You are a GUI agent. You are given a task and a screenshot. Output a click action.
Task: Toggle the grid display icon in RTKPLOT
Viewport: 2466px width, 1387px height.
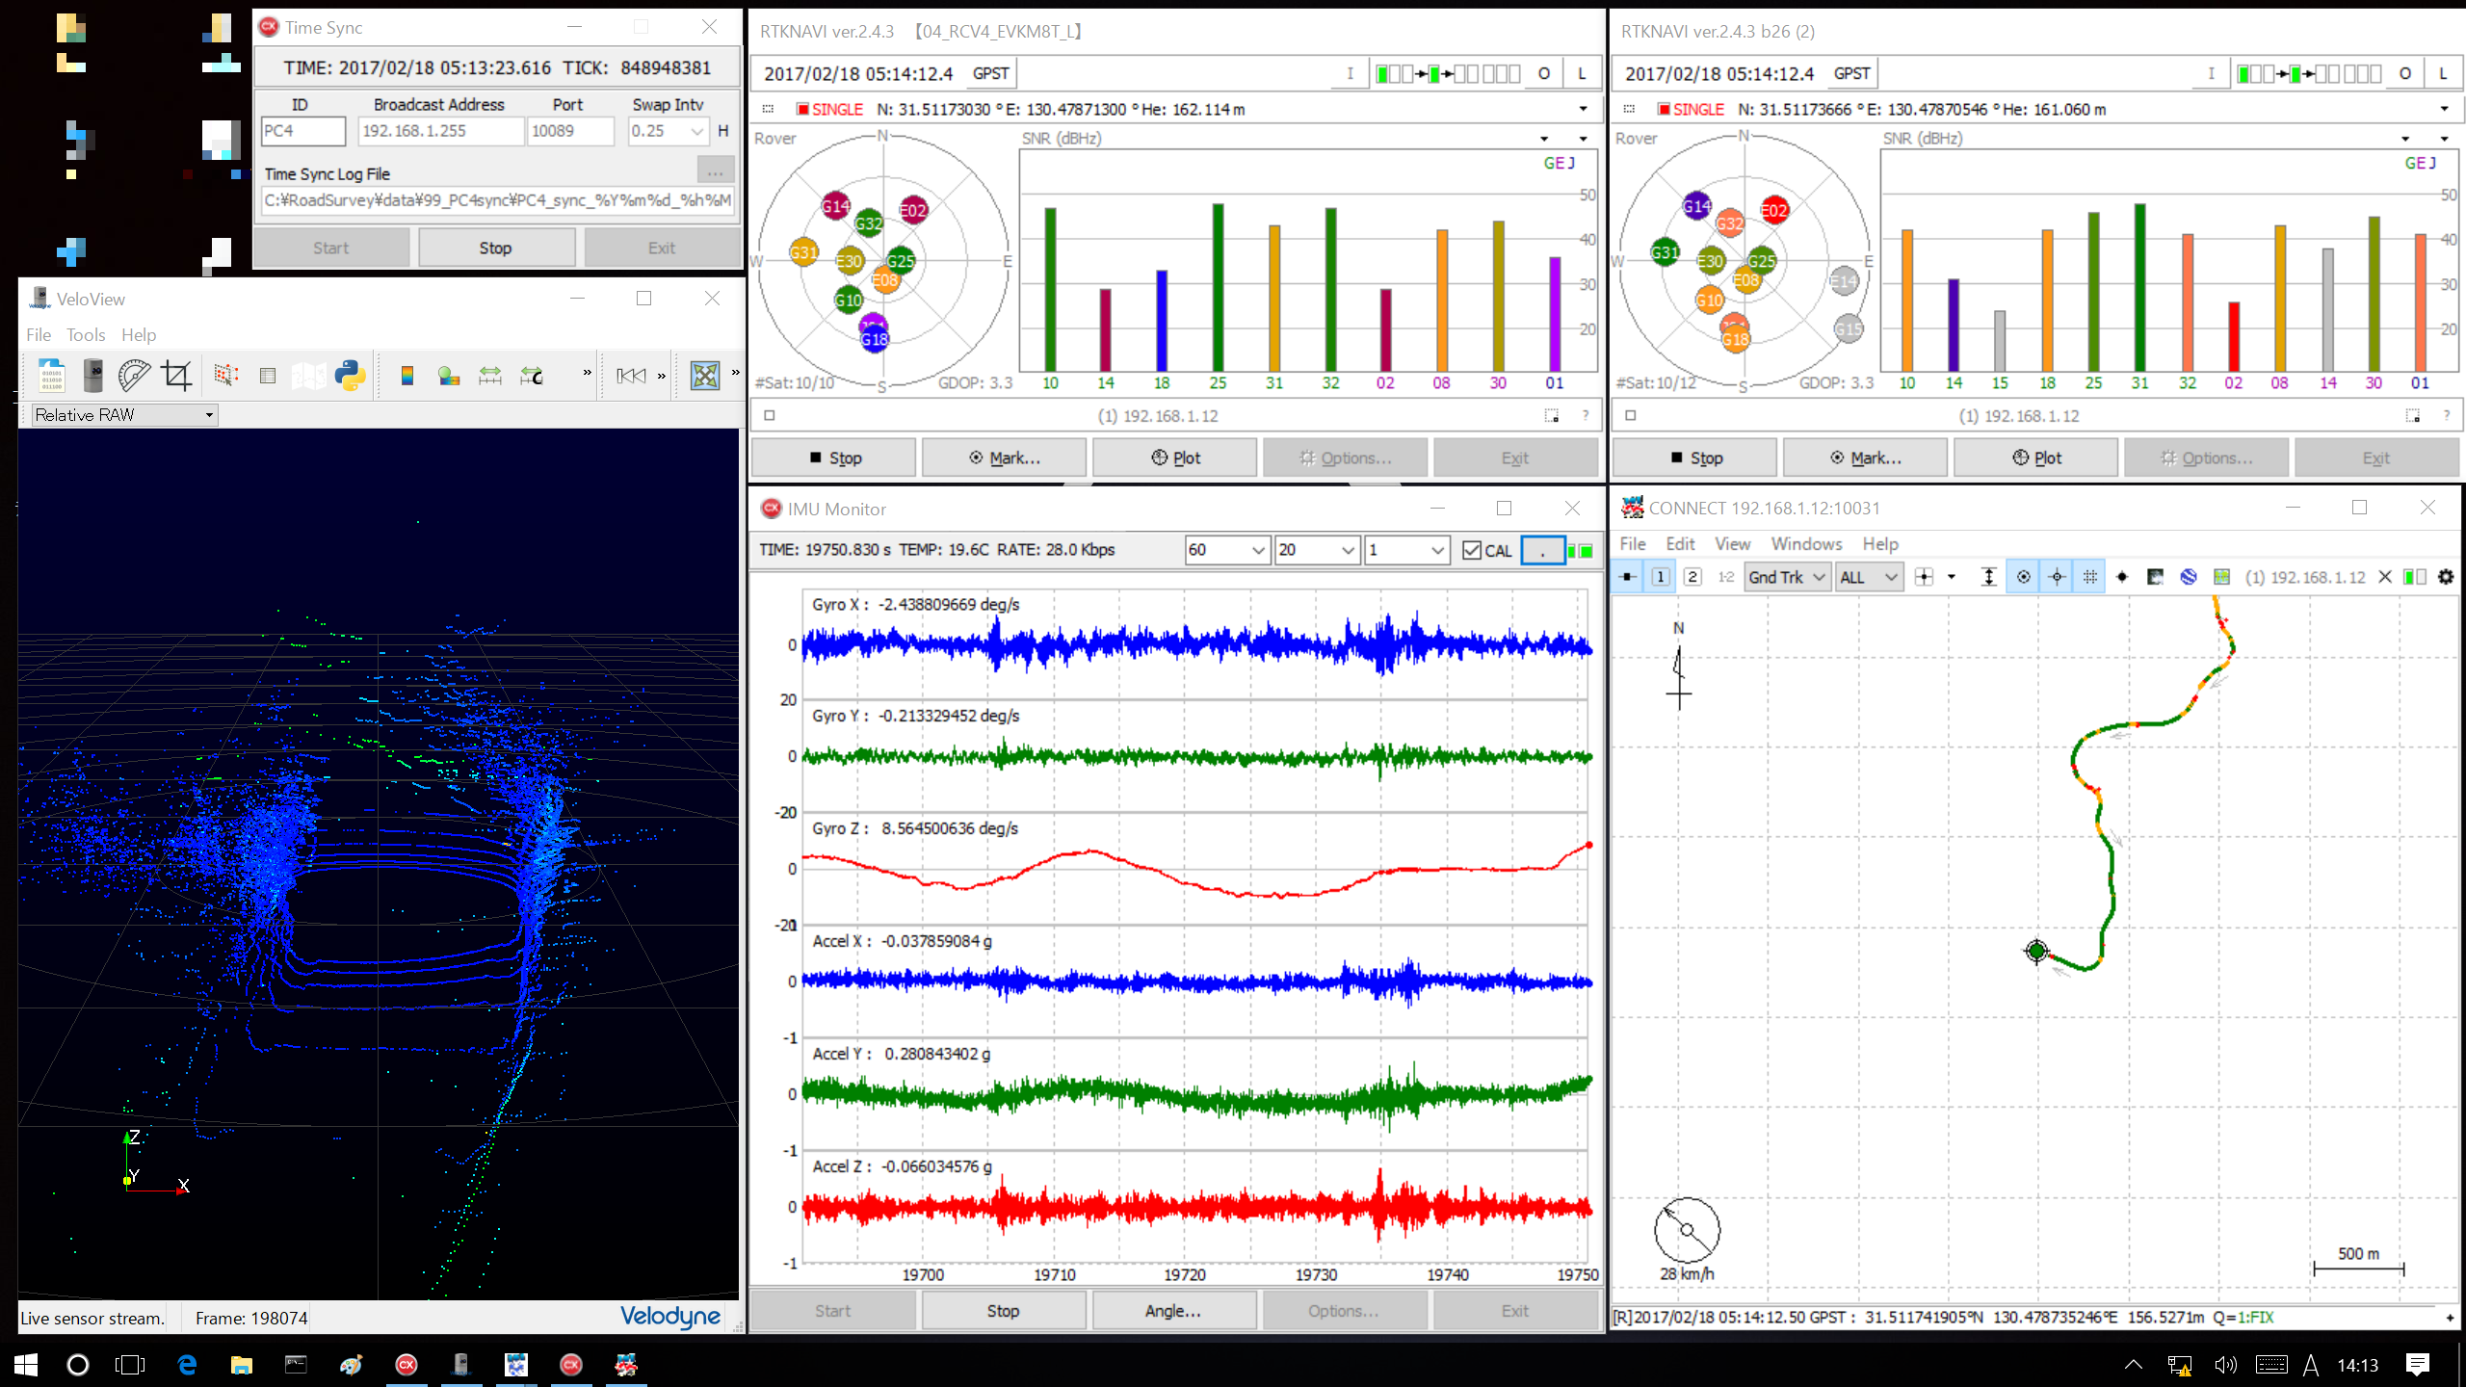[x=2090, y=577]
